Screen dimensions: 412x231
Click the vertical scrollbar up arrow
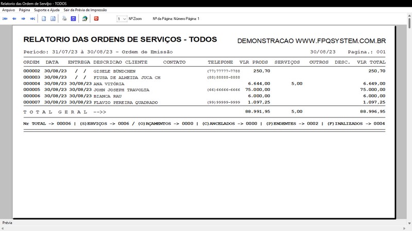tap(409, 16)
